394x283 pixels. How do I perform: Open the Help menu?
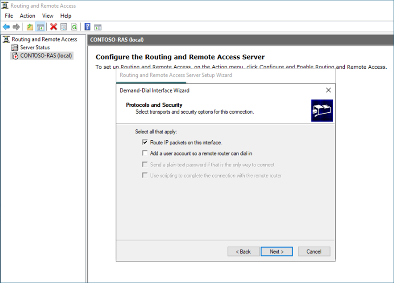tap(66, 16)
